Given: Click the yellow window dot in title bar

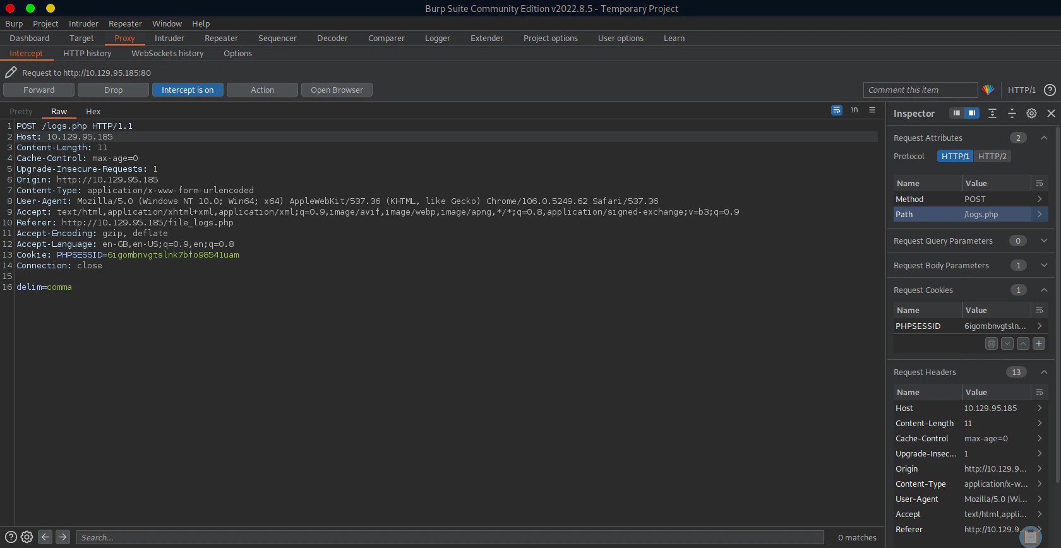Looking at the screenshot, I should point(51,8).
